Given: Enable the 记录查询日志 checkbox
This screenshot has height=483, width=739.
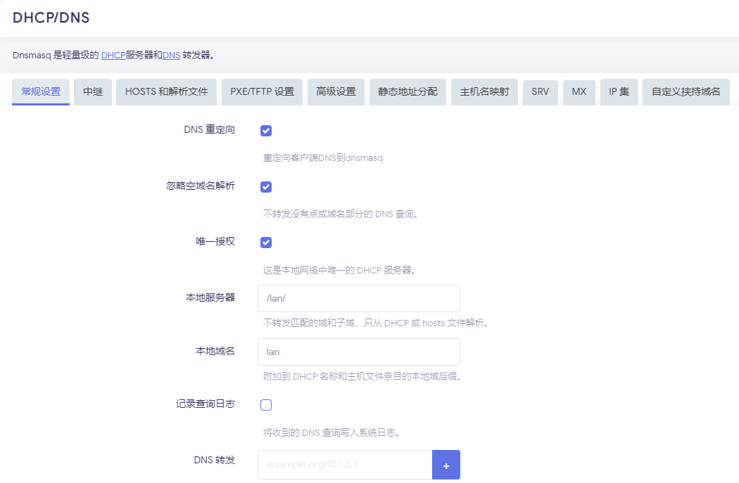Looking at the screenshot, I should pyautogui.click(x=266, y=405).
